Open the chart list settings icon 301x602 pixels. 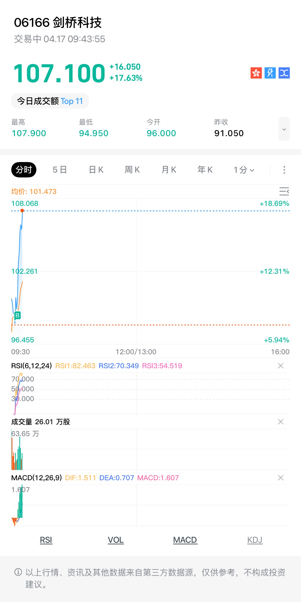point(284,191)
